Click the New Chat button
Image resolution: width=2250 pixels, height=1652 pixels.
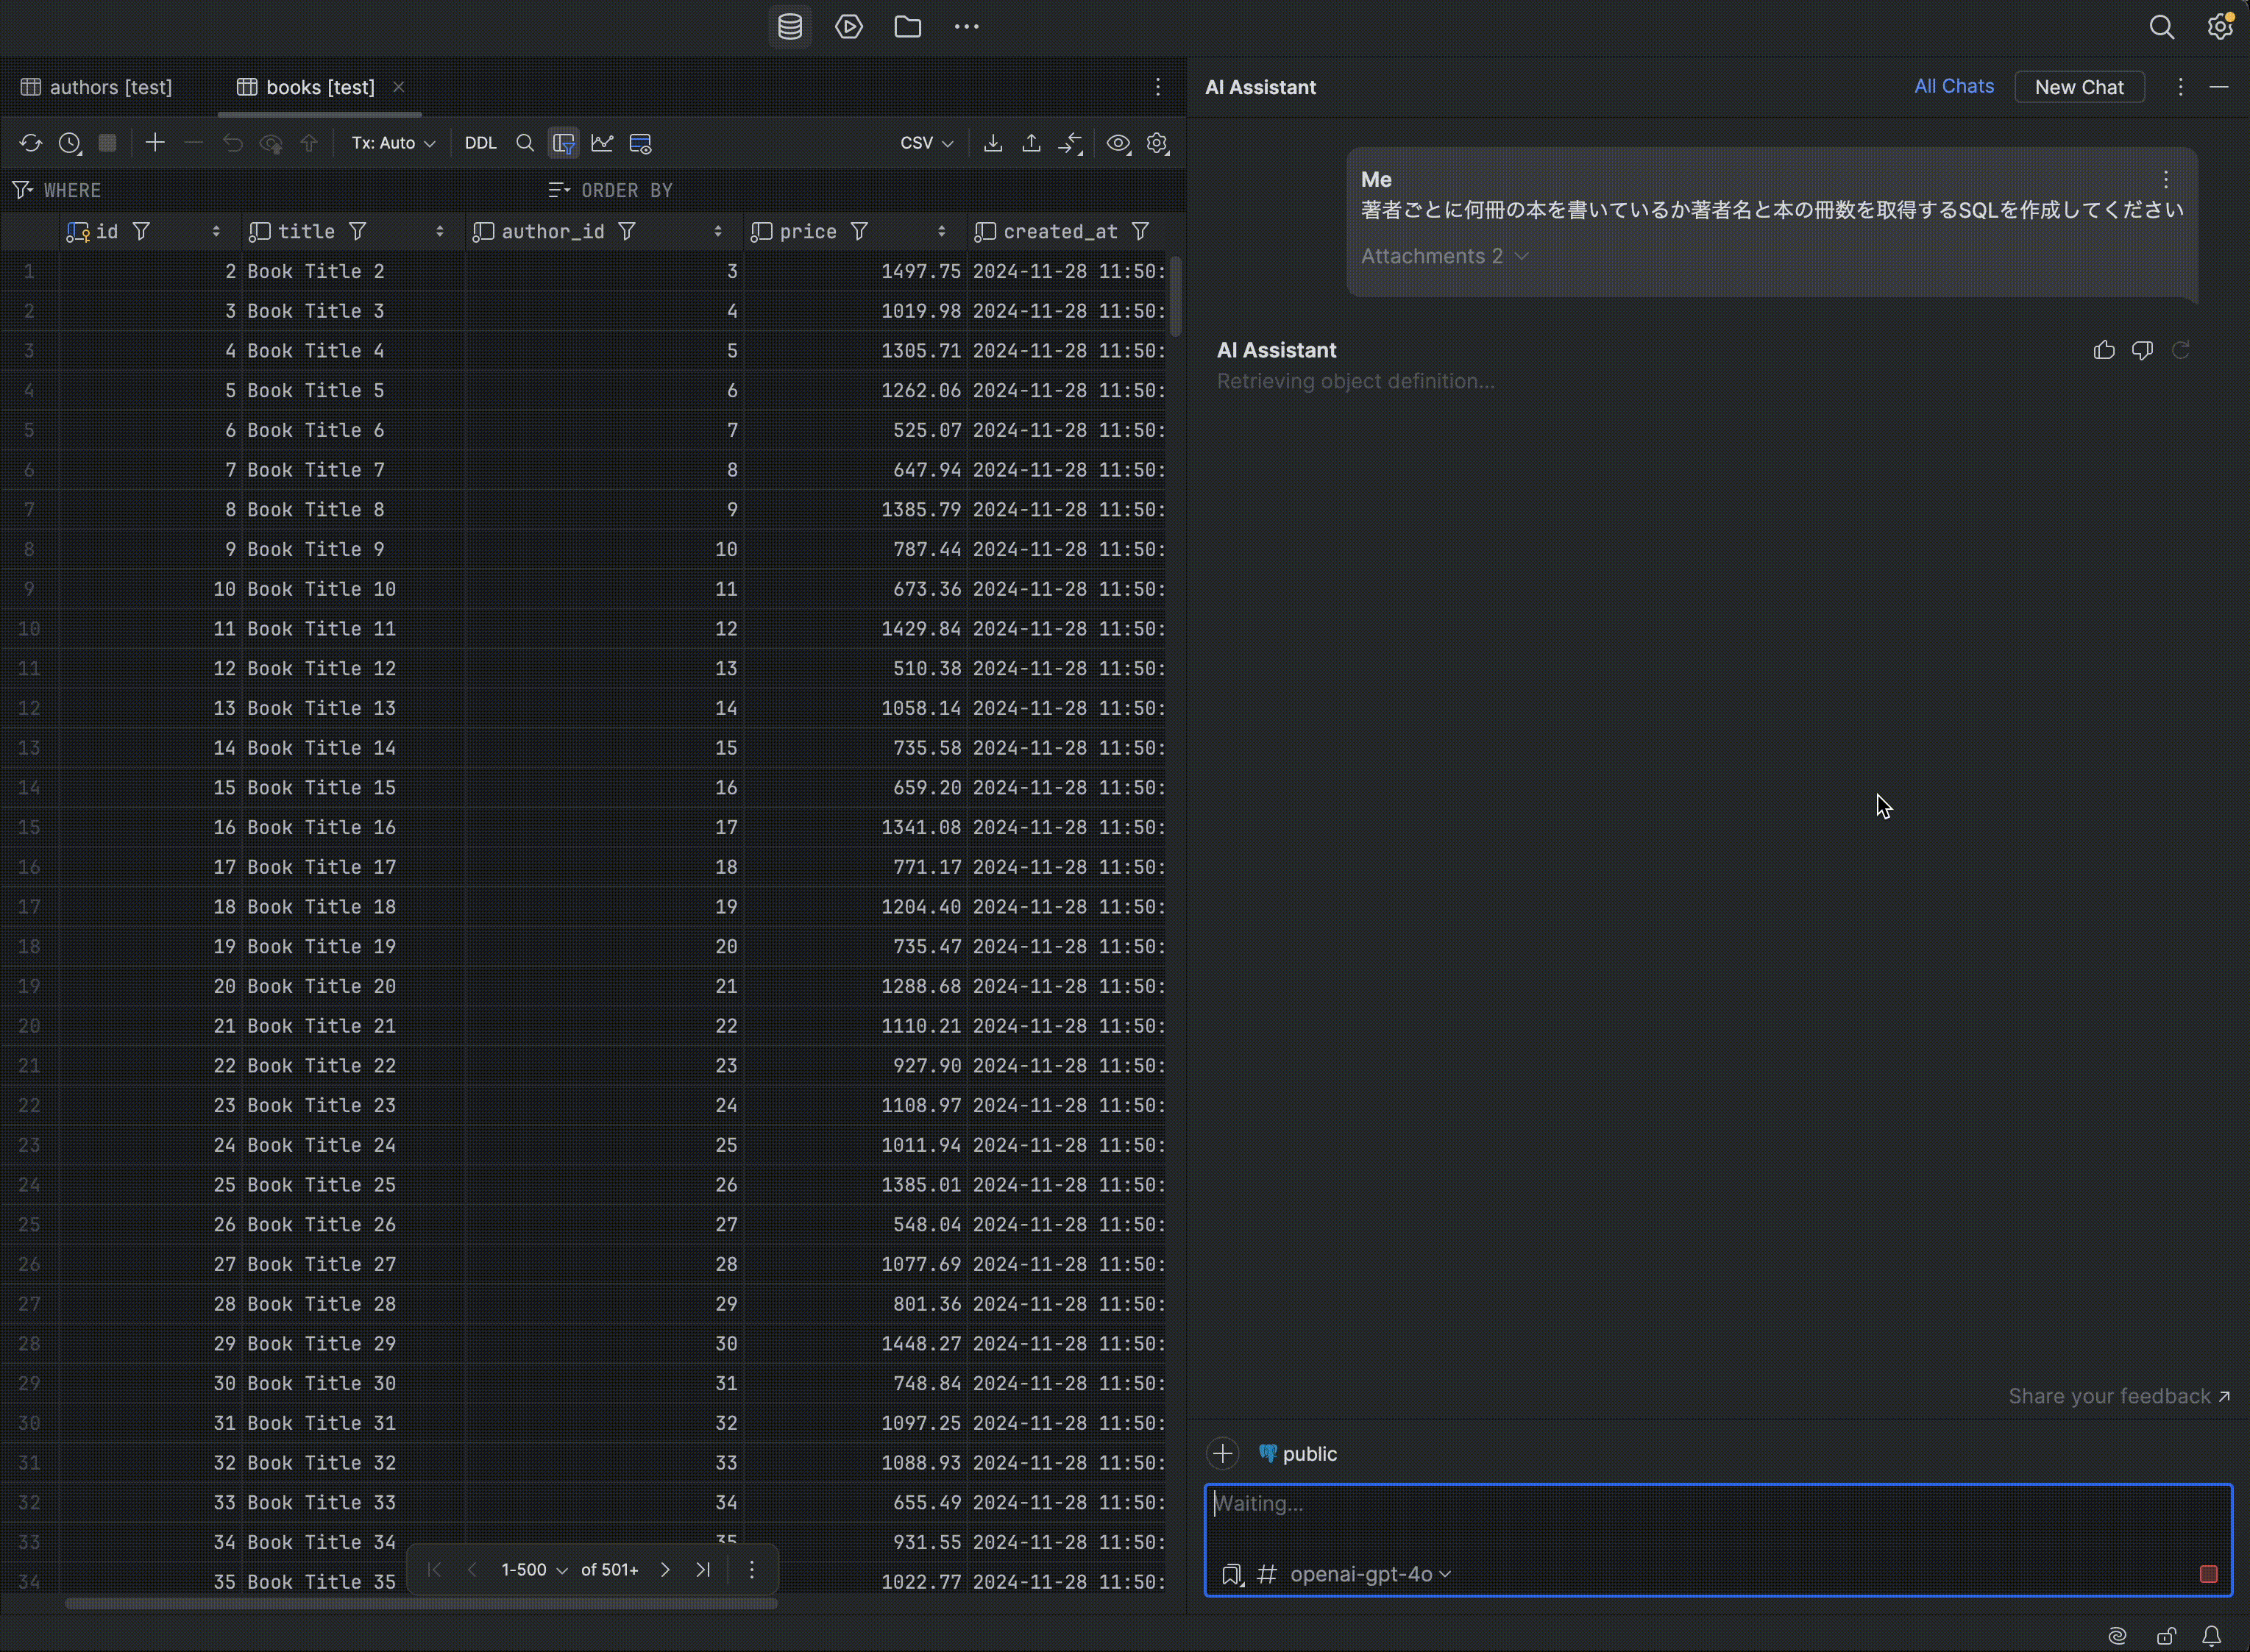[2078, 87]
